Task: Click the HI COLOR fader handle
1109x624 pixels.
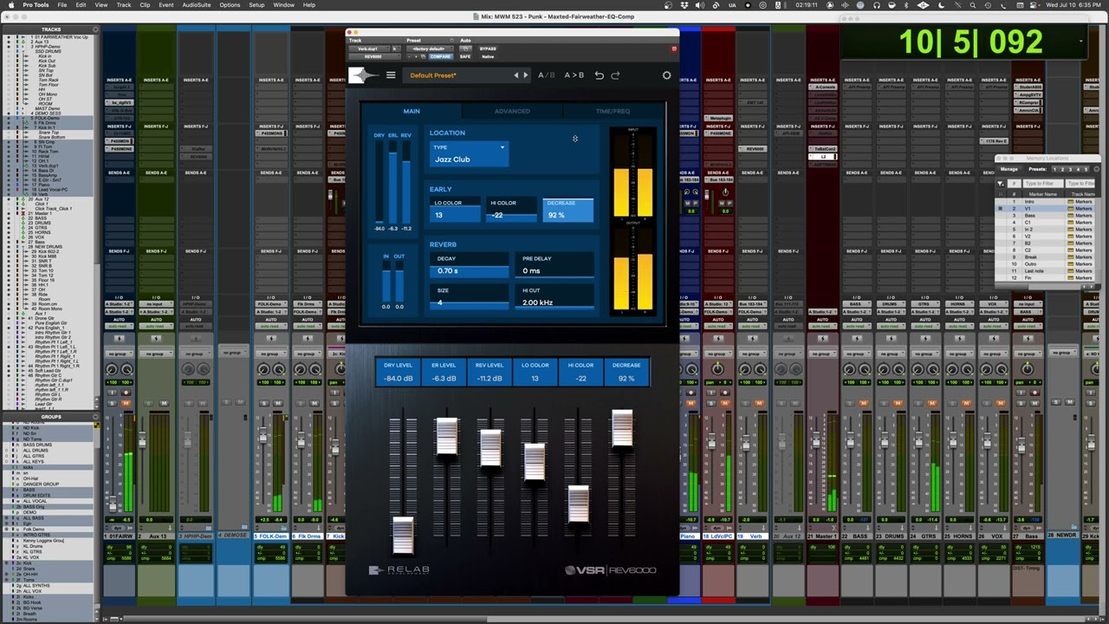Action: (x=578, y=504)
